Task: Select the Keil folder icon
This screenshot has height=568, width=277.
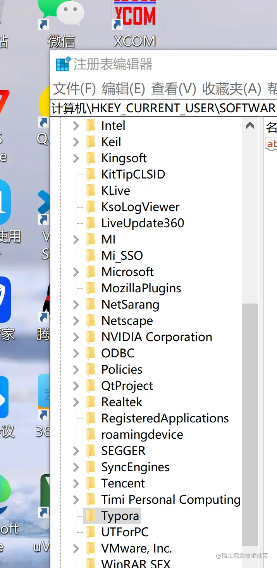Action: pos(91,142)
